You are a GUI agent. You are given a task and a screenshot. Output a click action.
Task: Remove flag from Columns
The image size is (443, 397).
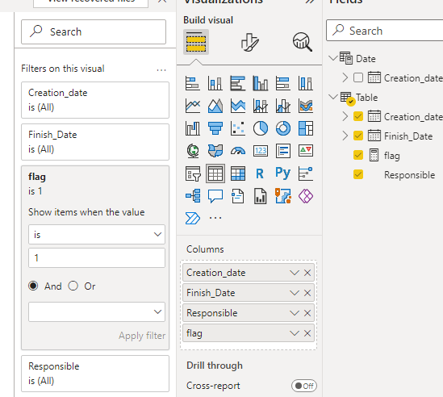click(307, 333)
